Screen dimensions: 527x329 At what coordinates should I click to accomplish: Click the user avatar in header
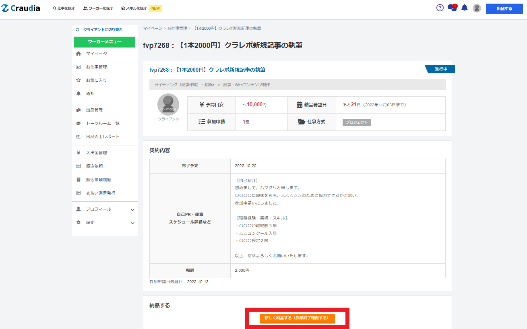click(477, 8)
